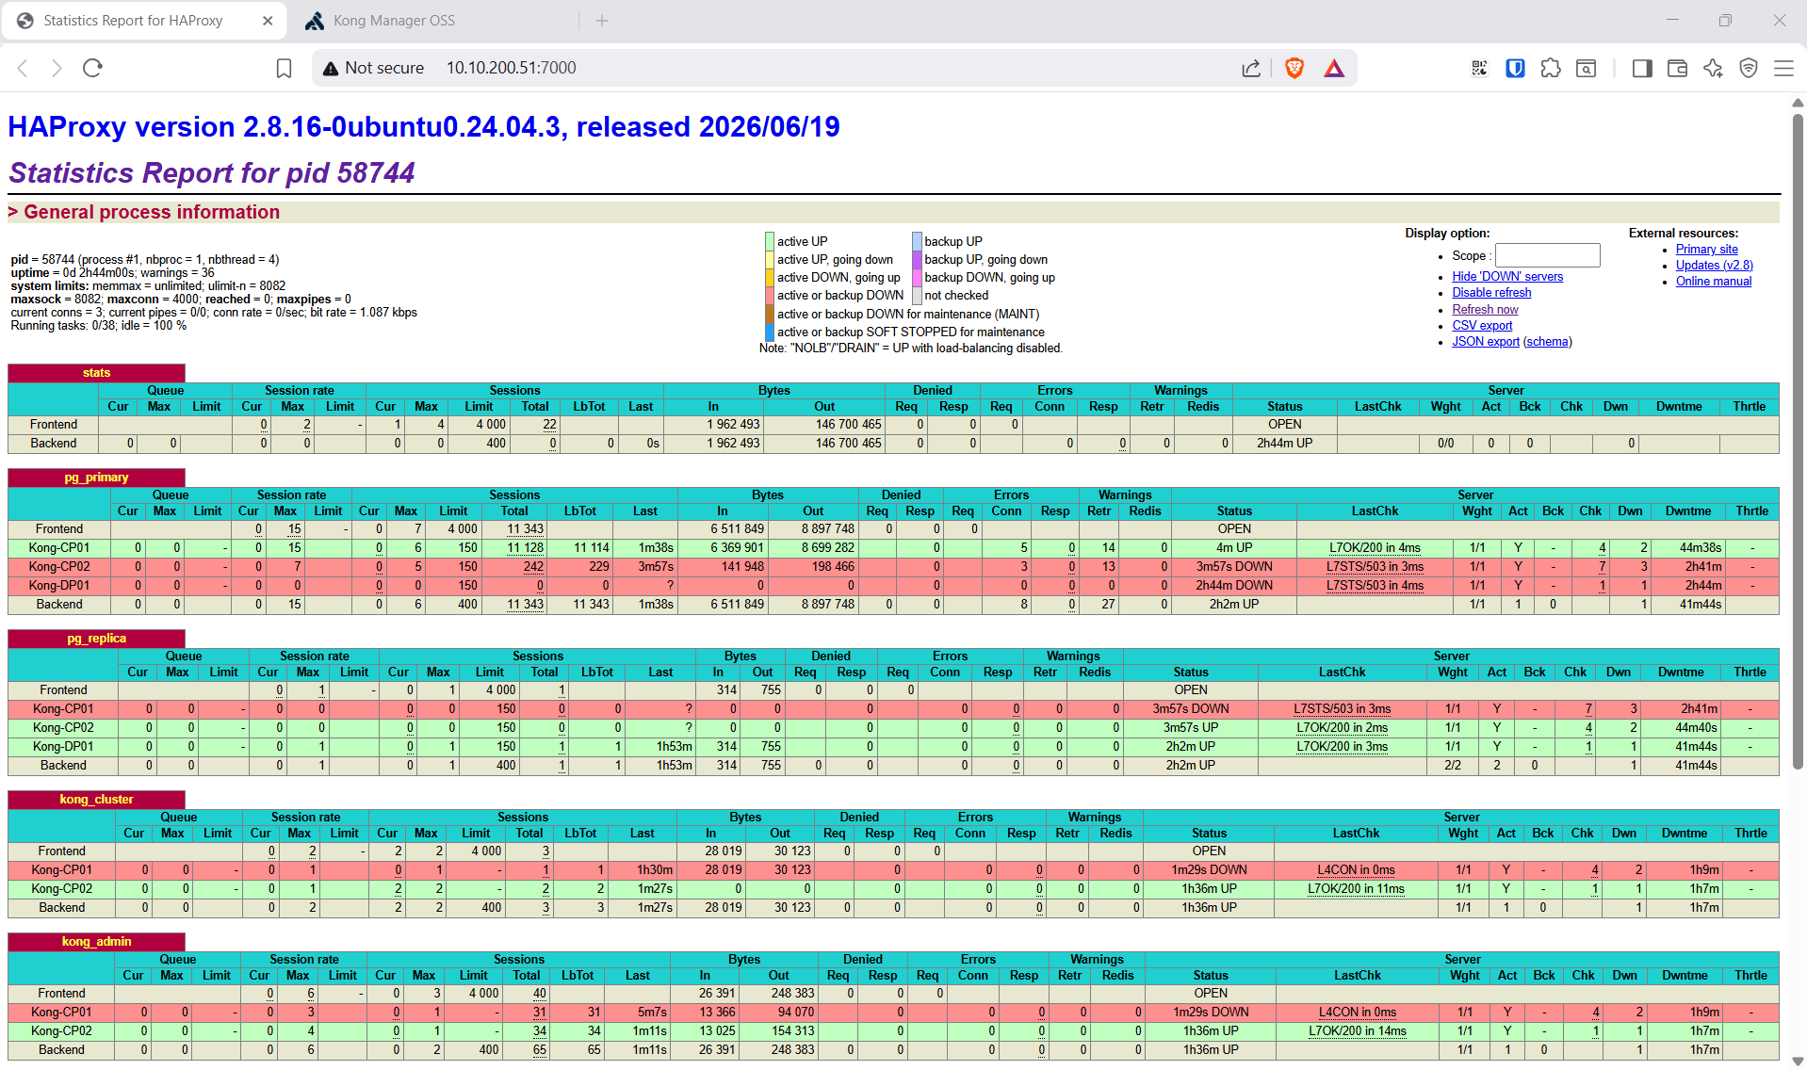The width and height of the screenshot is (1807, 1070).
Task: Share this page via the share icon
Action: click(1251, 68)
